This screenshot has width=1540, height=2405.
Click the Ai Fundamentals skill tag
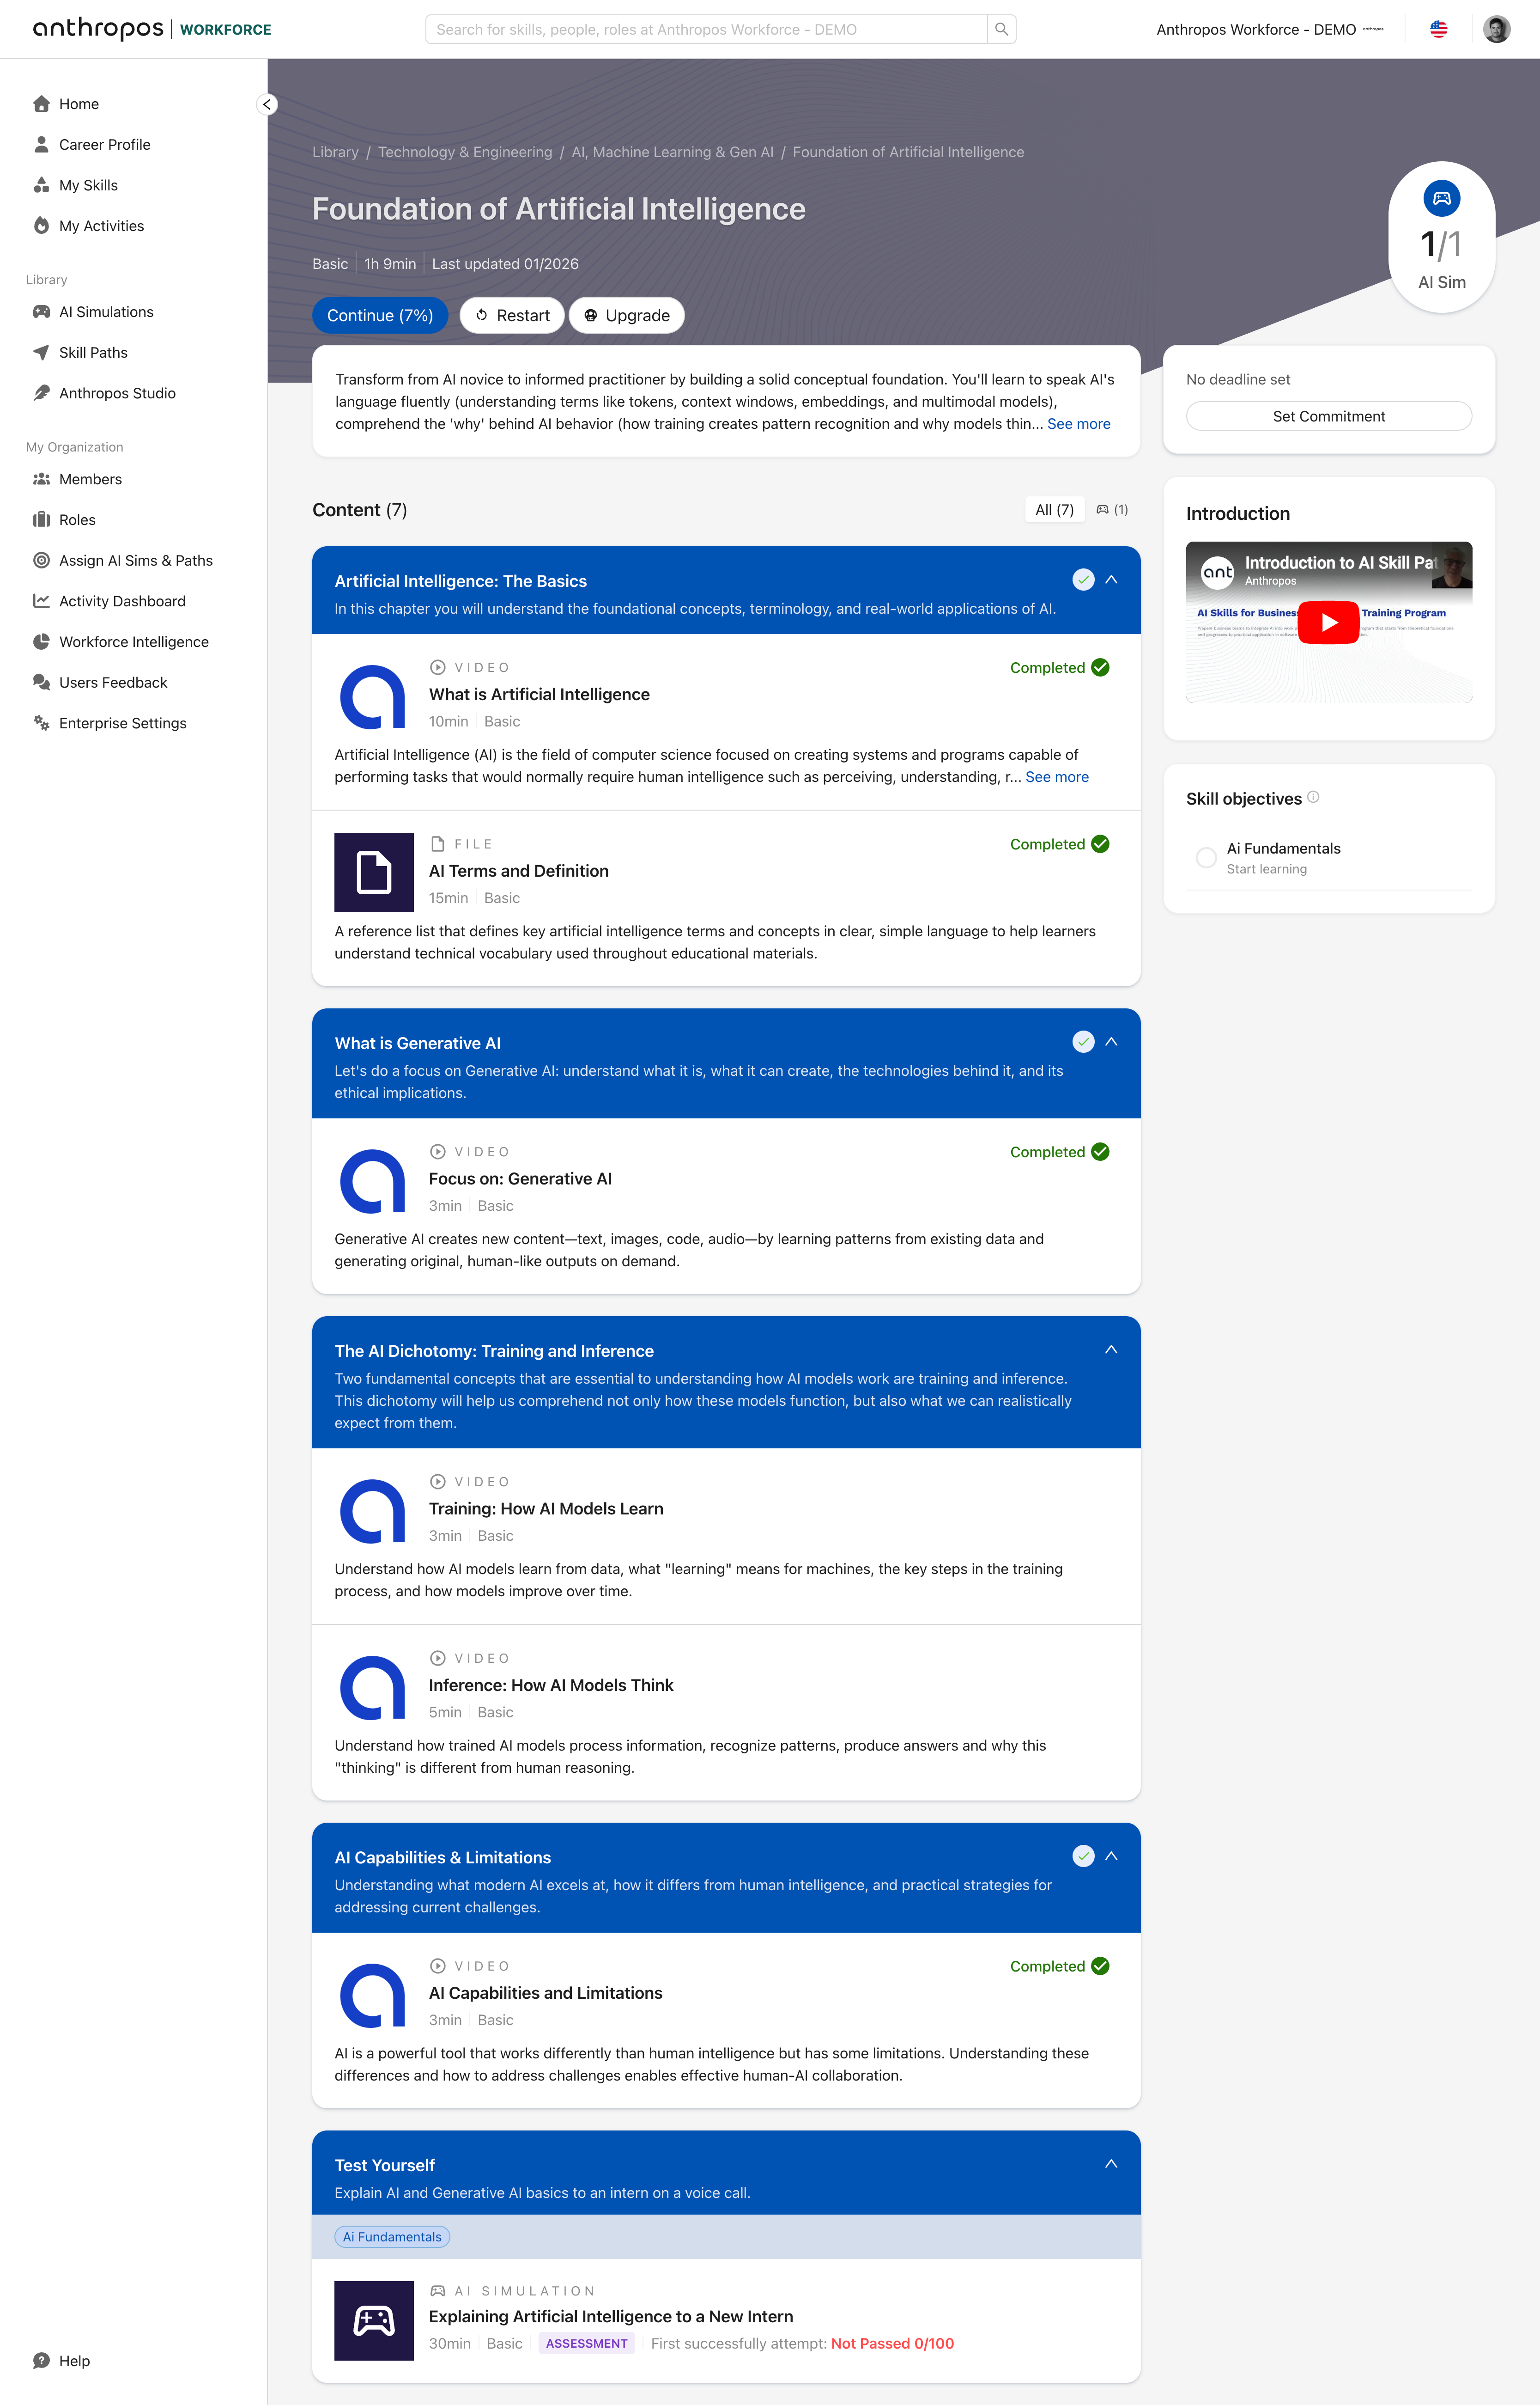coord(392,2237)
